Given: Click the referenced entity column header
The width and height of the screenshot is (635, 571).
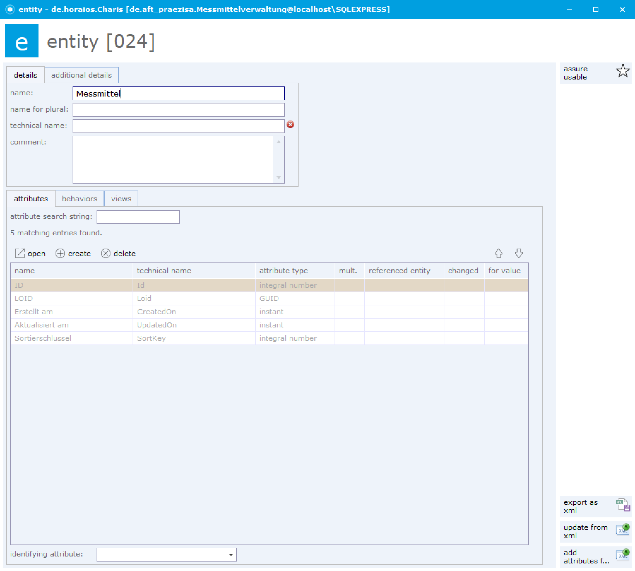Looking at the screenshot, I should (404, 271).
